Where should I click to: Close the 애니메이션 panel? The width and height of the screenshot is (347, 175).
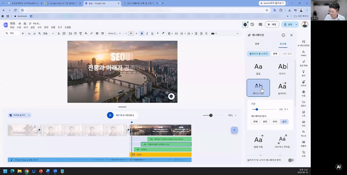click(291, 35)
